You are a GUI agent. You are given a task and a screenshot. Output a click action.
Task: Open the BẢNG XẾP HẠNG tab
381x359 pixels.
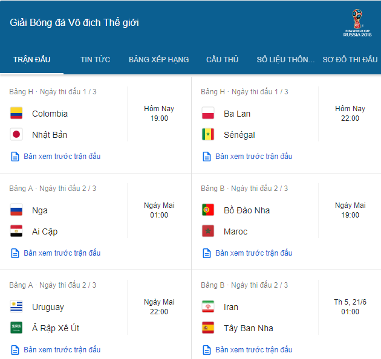click(158, 59)
